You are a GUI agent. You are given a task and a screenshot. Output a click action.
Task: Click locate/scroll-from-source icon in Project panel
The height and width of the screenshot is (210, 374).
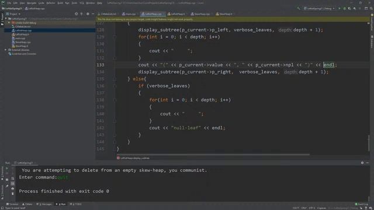[77, 14]
